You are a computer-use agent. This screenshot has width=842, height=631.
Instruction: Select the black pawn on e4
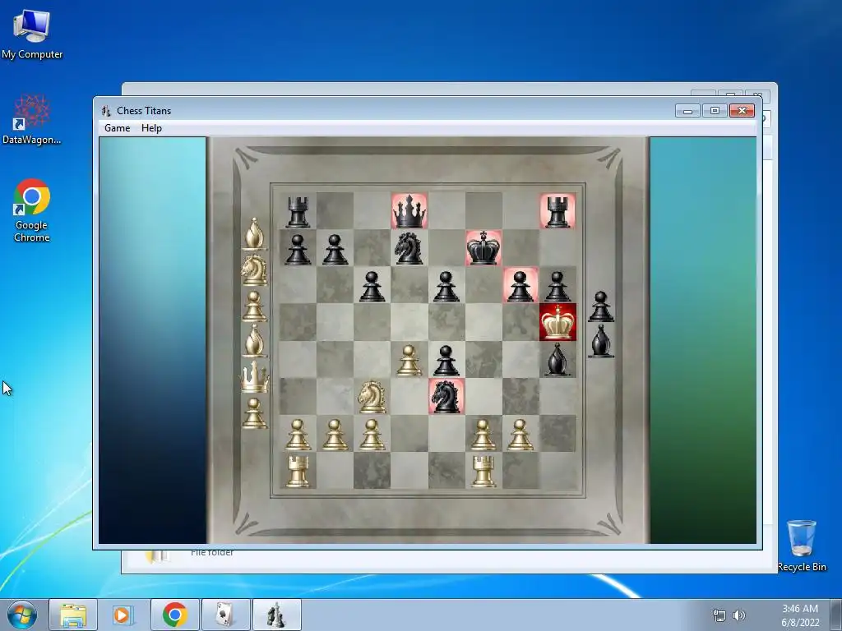tap(446, 360)
